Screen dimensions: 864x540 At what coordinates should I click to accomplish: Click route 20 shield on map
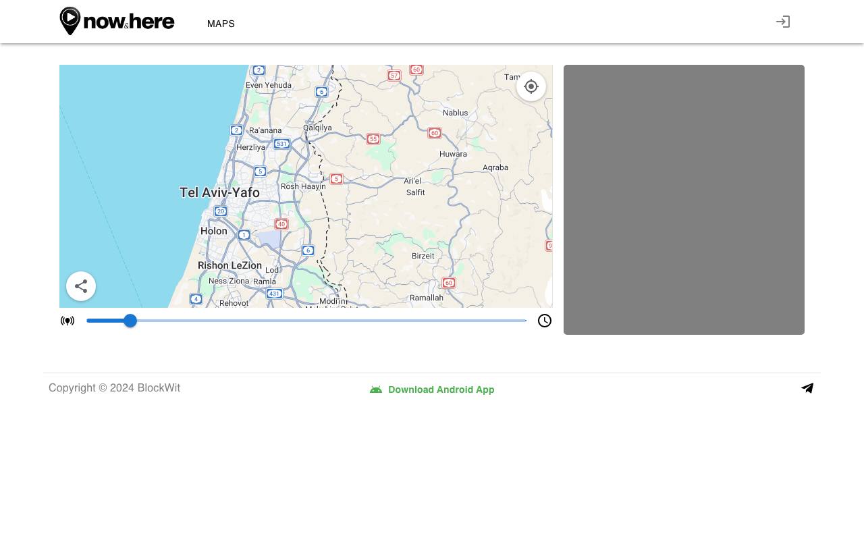pos(221,211)
